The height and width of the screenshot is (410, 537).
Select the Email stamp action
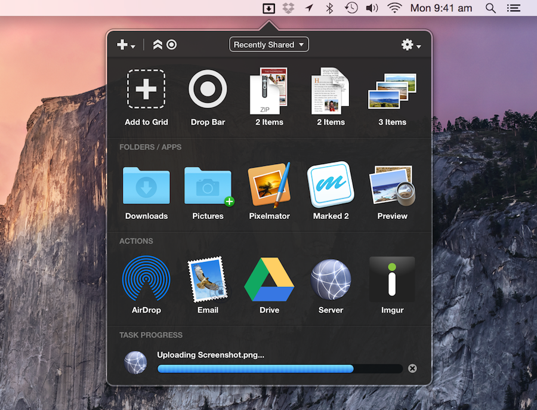[208, 279]
